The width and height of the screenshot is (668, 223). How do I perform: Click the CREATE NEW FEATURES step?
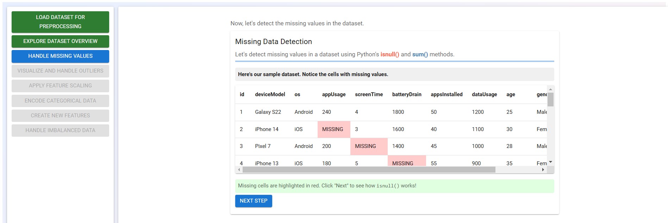tap(60, 116)
